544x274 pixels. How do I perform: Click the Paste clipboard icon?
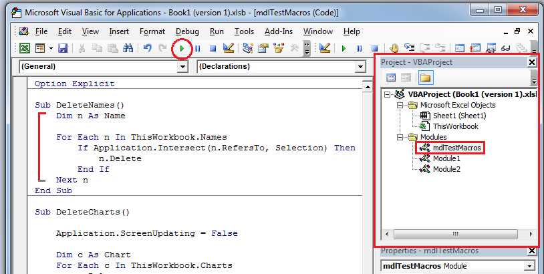click(x=112, y=48)
